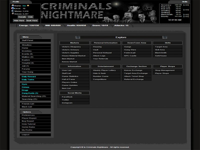The height and width of the screenshot is (150, 200).
Task: Use the Accuracy skill via its USE link
Action: click(186, 5)
